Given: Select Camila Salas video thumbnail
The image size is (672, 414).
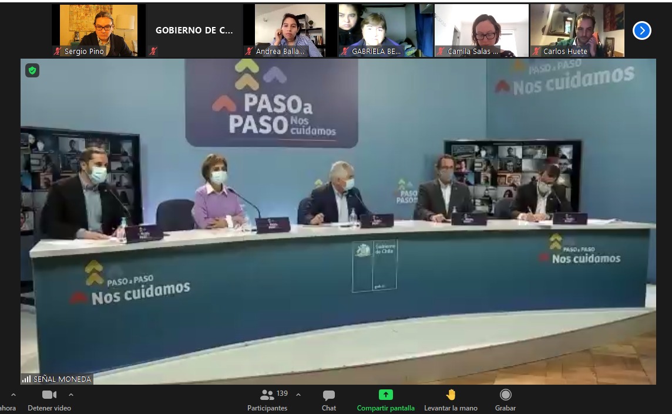Looking at the screenshot, I should point(482,30).
